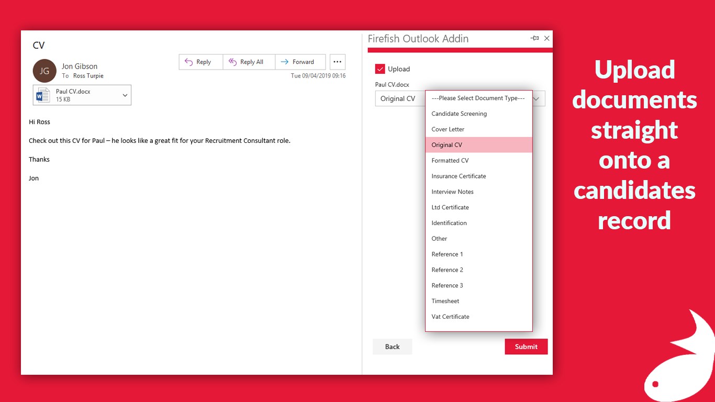The height and width of the screenshot is (402, 715).
Task: Pick Original CV in the dropdown list
Action: 479,145
